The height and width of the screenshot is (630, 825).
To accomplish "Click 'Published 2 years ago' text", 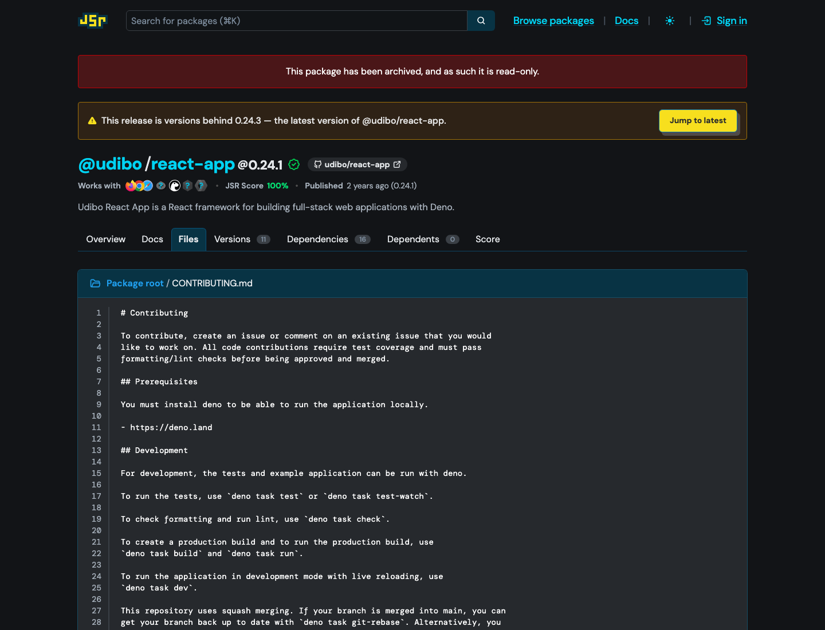I will [347, 186].
